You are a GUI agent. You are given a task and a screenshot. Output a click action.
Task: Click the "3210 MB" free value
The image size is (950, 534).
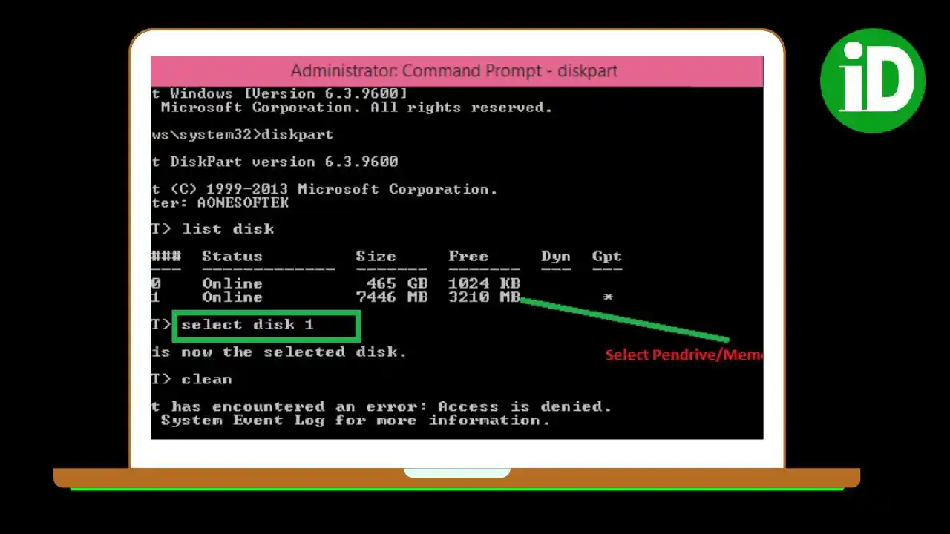pos(484,297)
